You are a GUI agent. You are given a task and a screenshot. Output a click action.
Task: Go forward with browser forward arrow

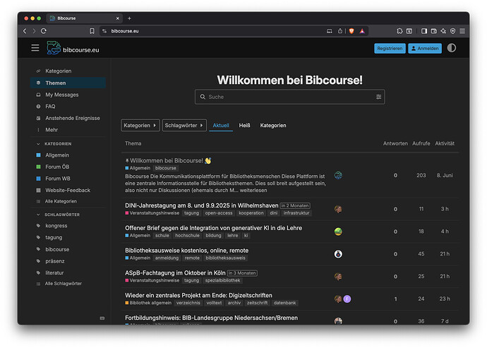[x=34, y=31]
